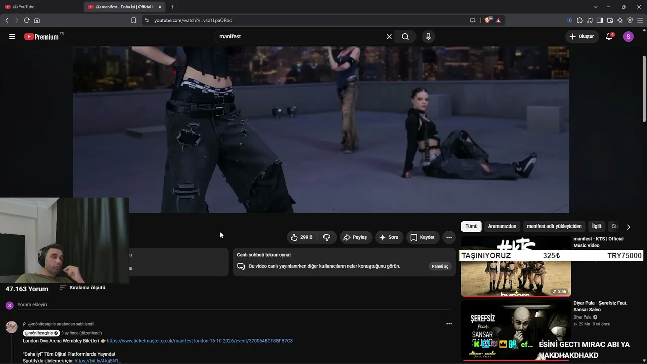This screenshot has height=364, width=647.
Task: Select the Tümü filter chip
Action: [471, 226]
